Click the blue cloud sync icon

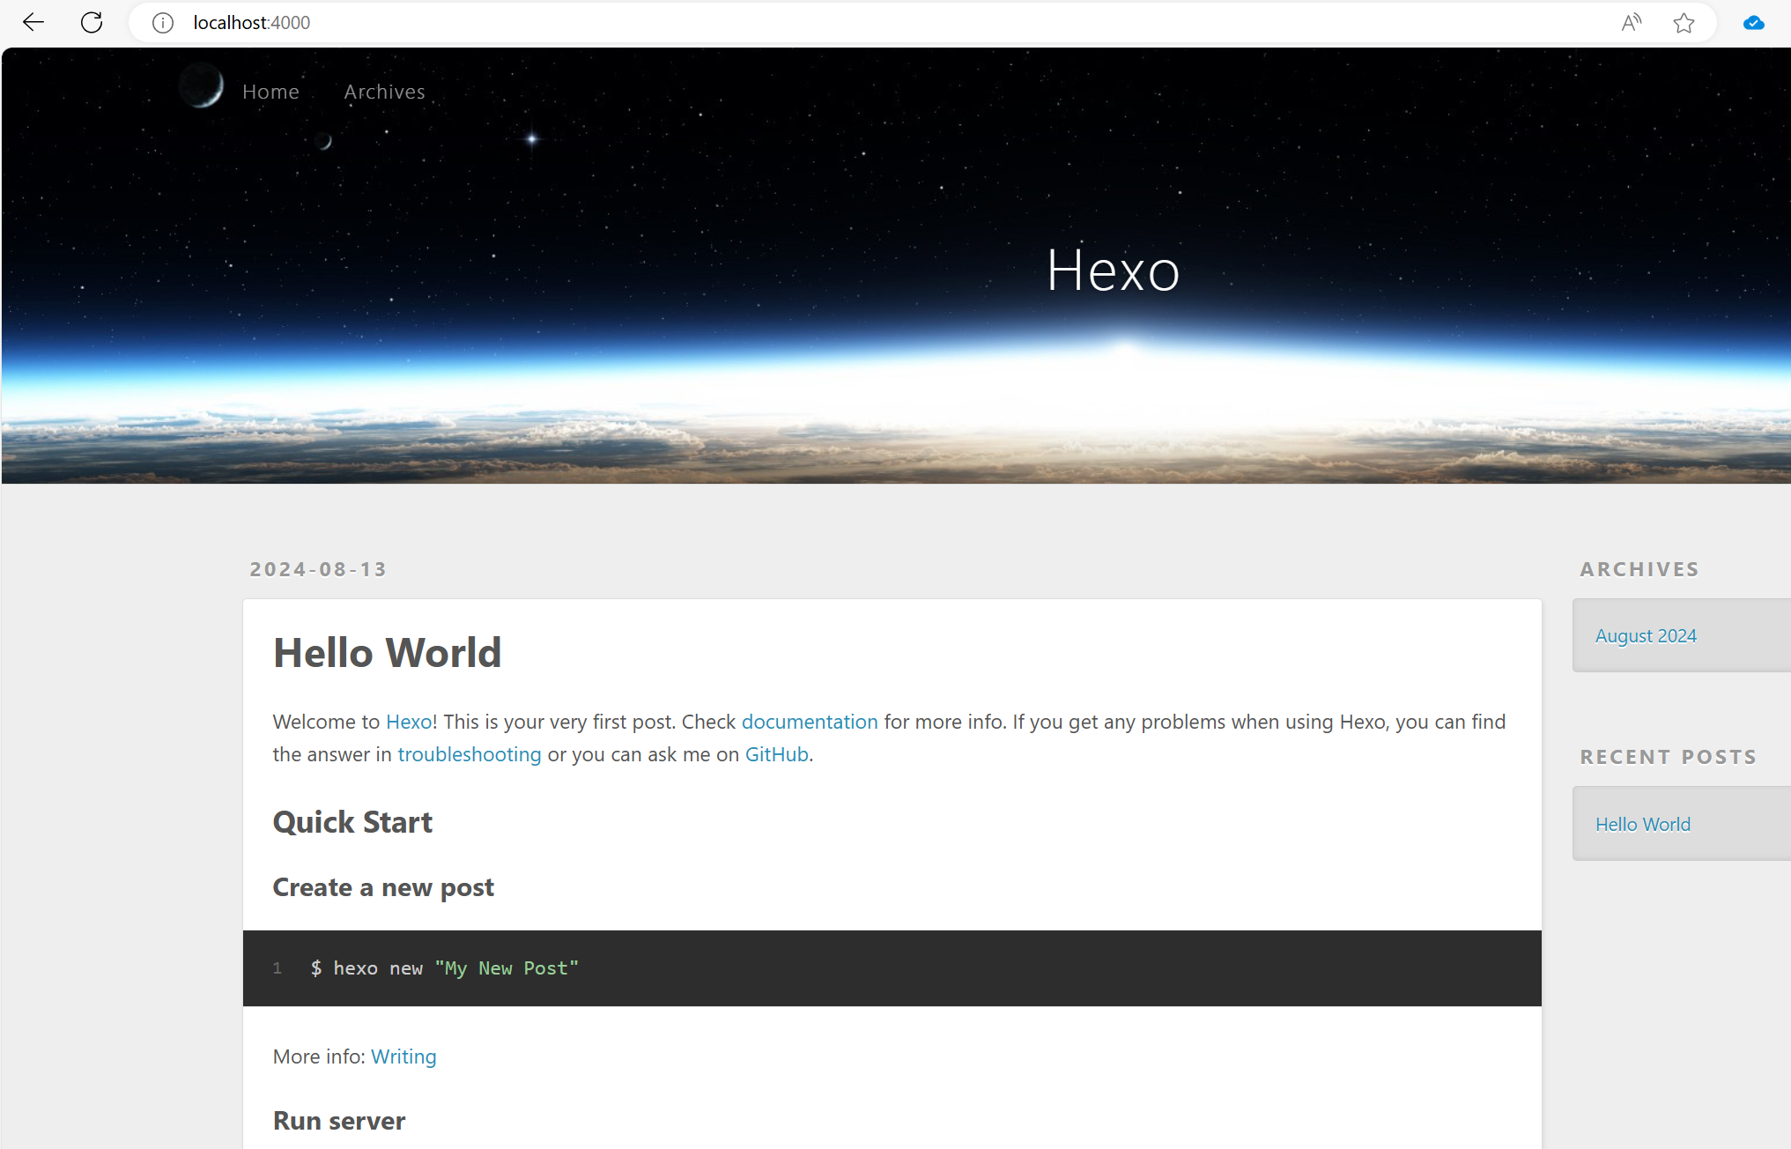pyautogui.click(x=1753, y=23)
